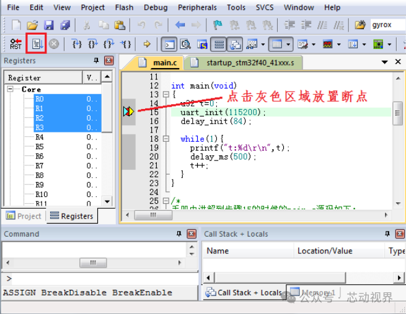
Task: Click the find text box containing gyrox
Action: point(388,25)
